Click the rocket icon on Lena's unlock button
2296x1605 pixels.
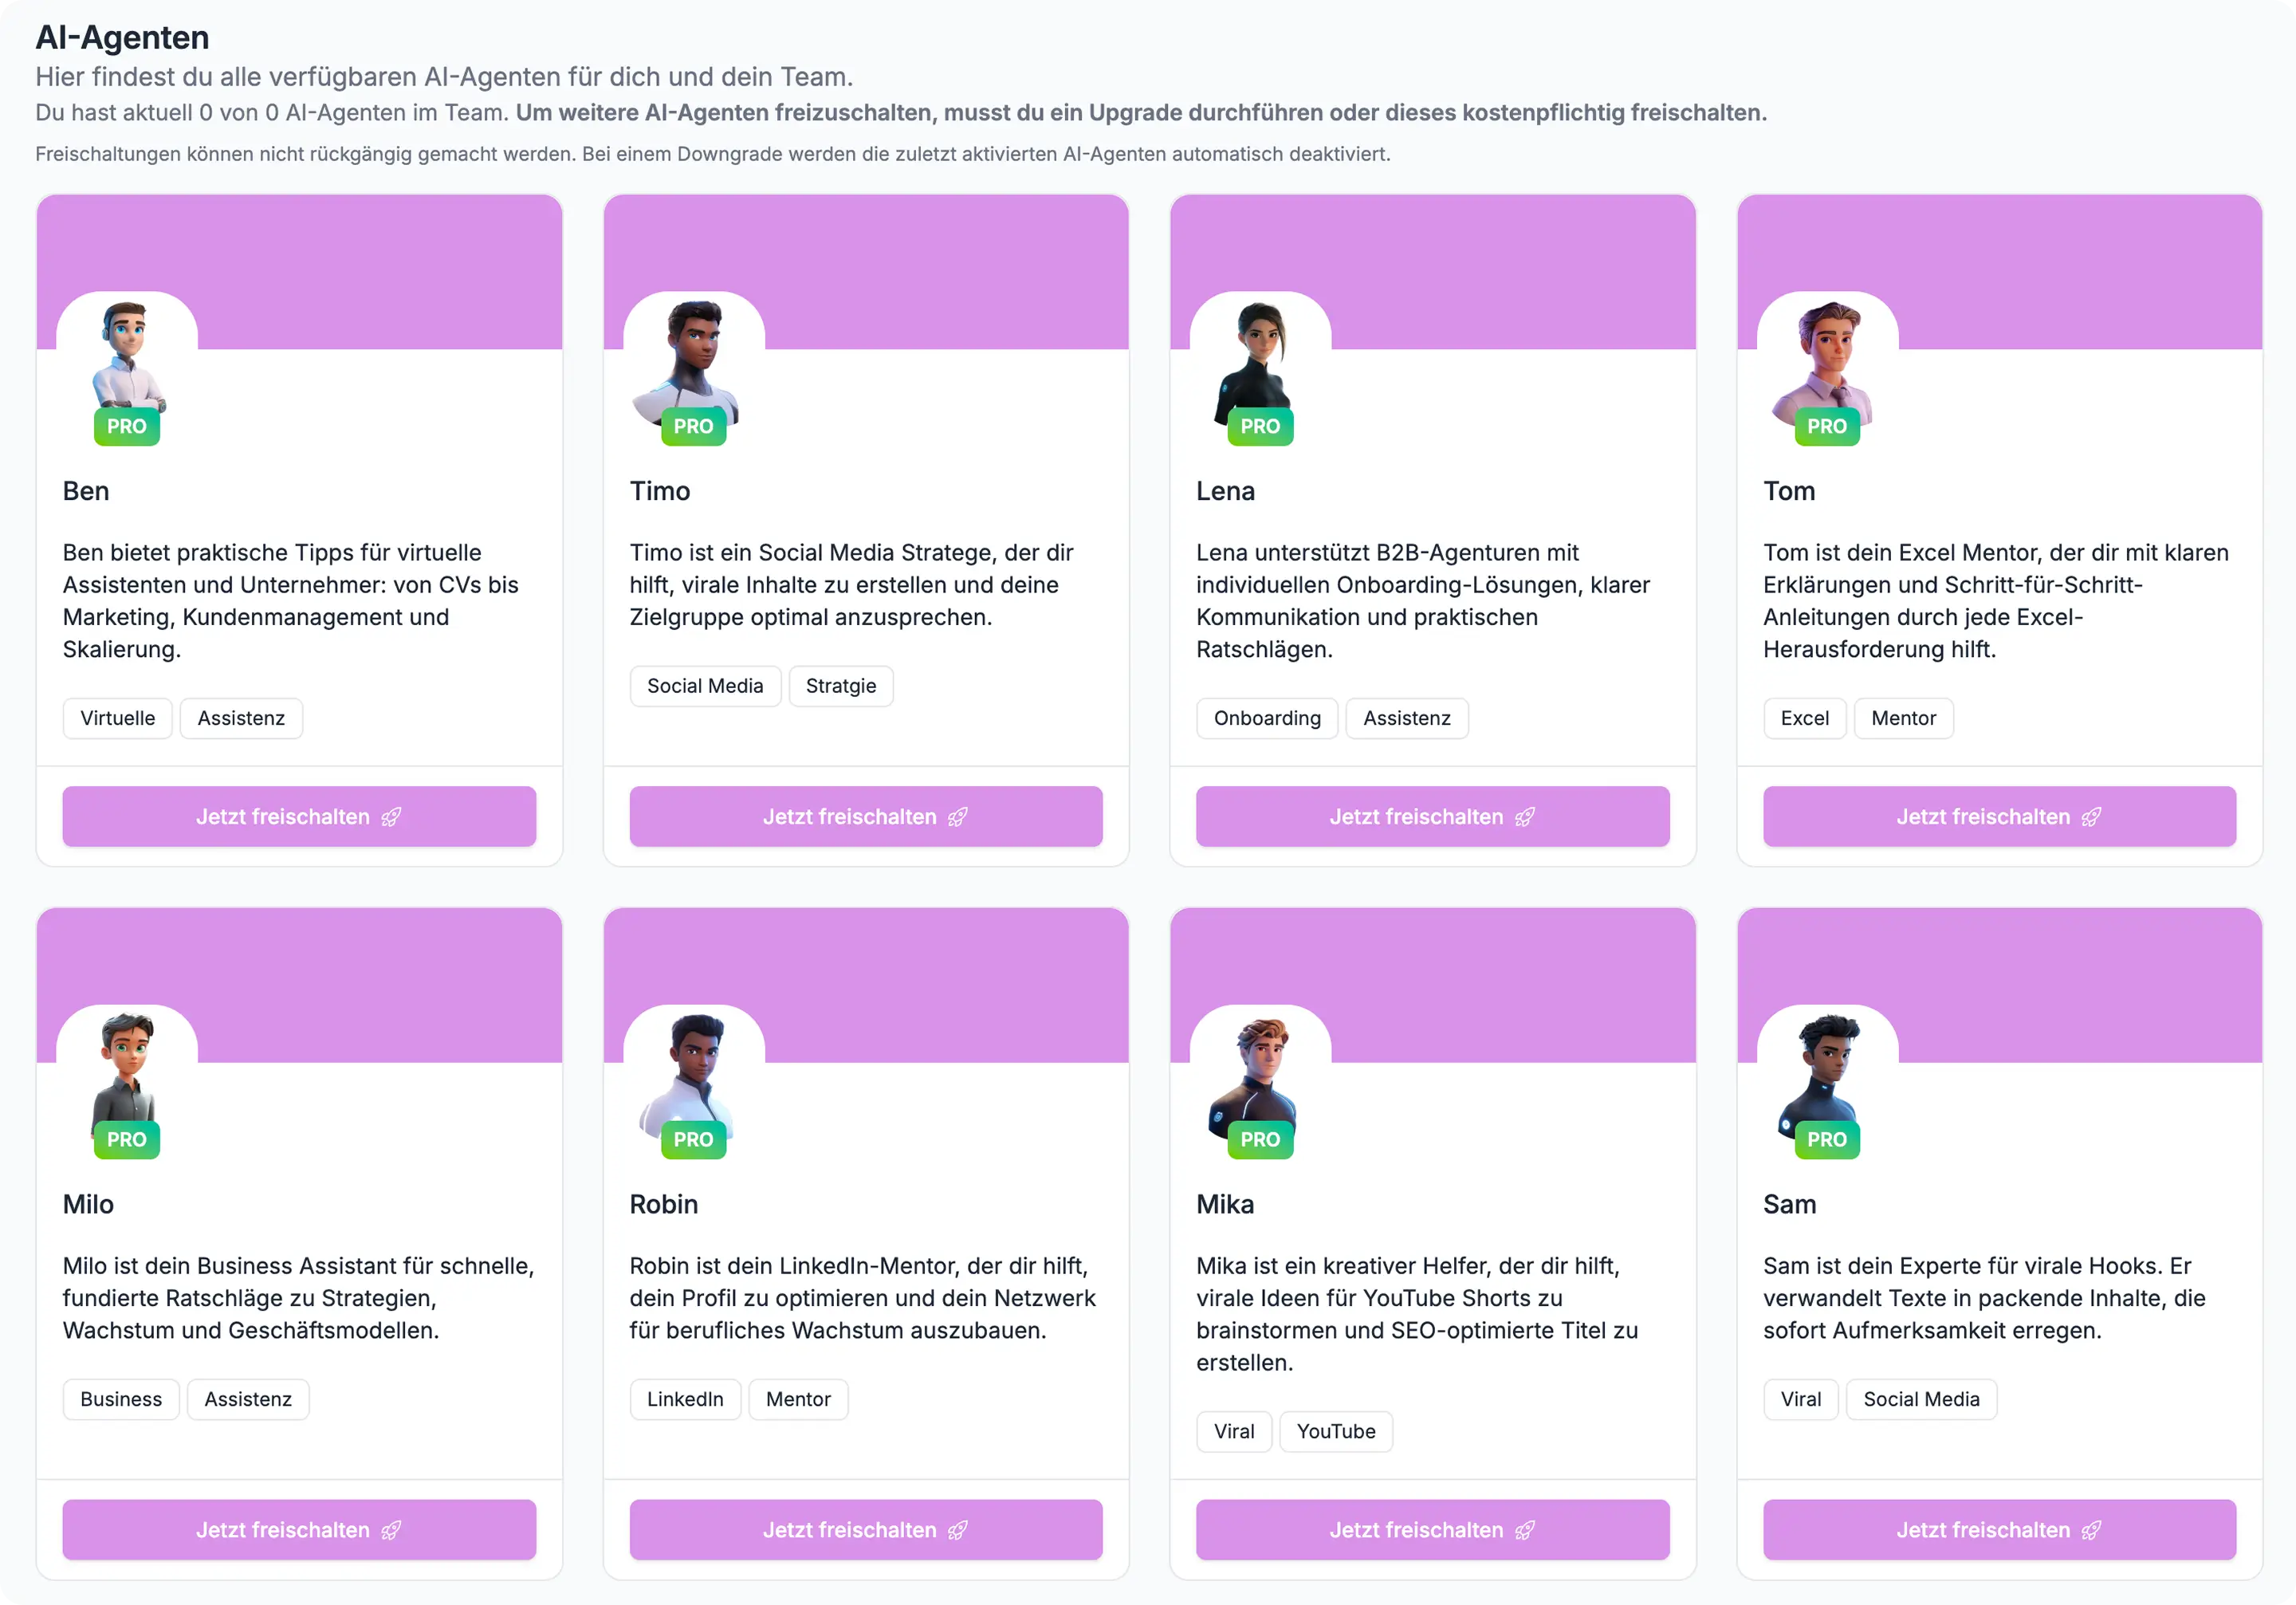pyautogui.click(x=1525, y=817)
